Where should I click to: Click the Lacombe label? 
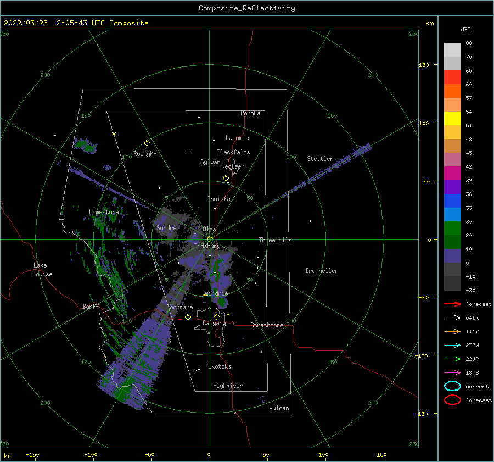coord(237,138)
